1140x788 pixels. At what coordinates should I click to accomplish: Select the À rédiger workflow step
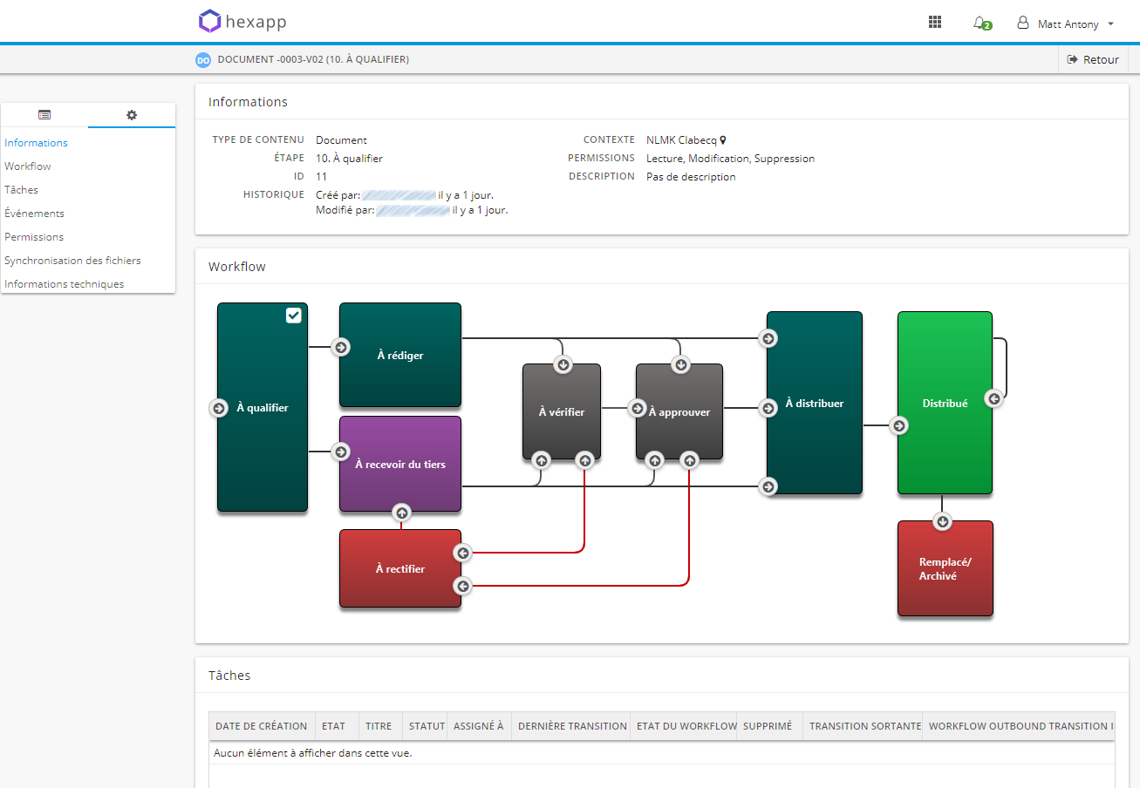(400, 355)
